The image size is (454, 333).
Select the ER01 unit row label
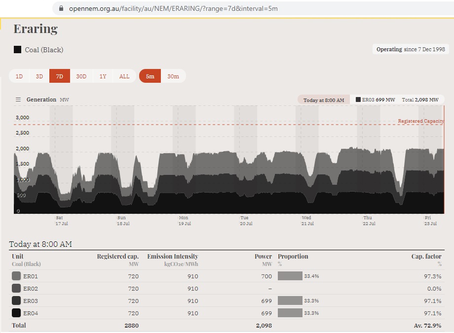click(31, 276)
